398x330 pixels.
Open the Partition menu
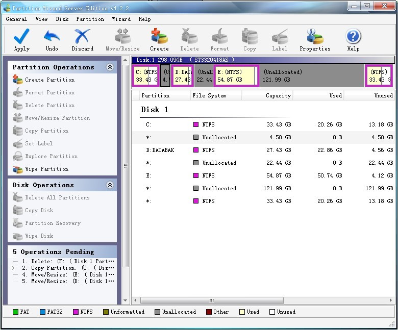click(x=90, y=19)
